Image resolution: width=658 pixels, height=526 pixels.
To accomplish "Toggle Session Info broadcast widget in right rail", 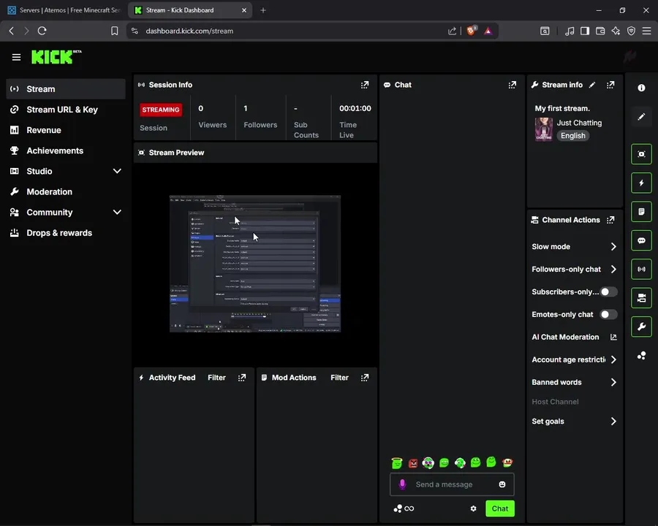I will [x=641, y=269].
